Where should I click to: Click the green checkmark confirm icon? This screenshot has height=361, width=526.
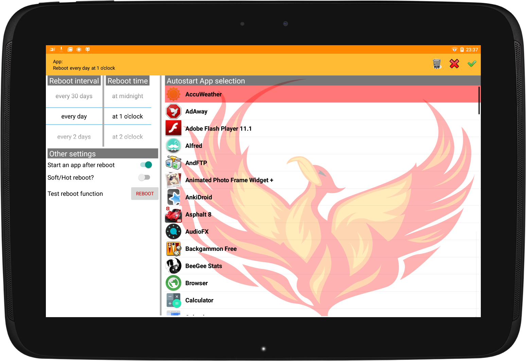click(472, 64)
